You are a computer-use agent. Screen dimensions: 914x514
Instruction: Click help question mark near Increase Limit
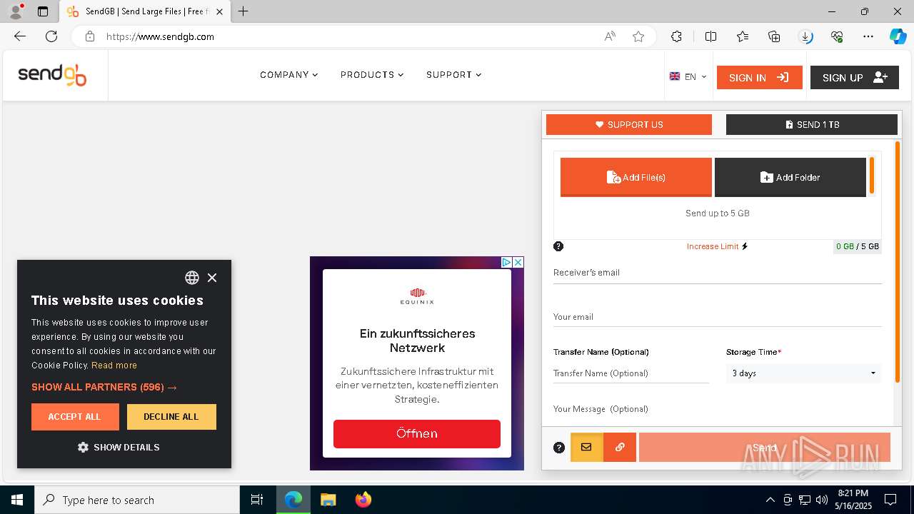tap(558, 246)
